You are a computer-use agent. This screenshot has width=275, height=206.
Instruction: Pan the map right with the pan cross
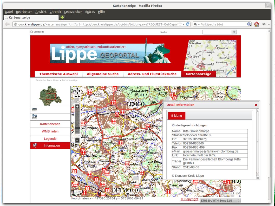click(x=80, y=91)
